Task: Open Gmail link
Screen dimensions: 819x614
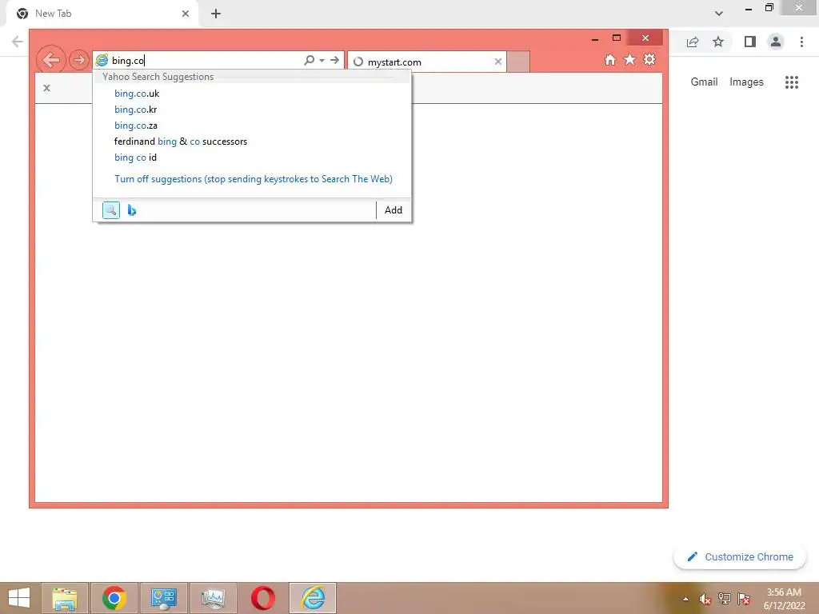Action: (x=704, y=82)
